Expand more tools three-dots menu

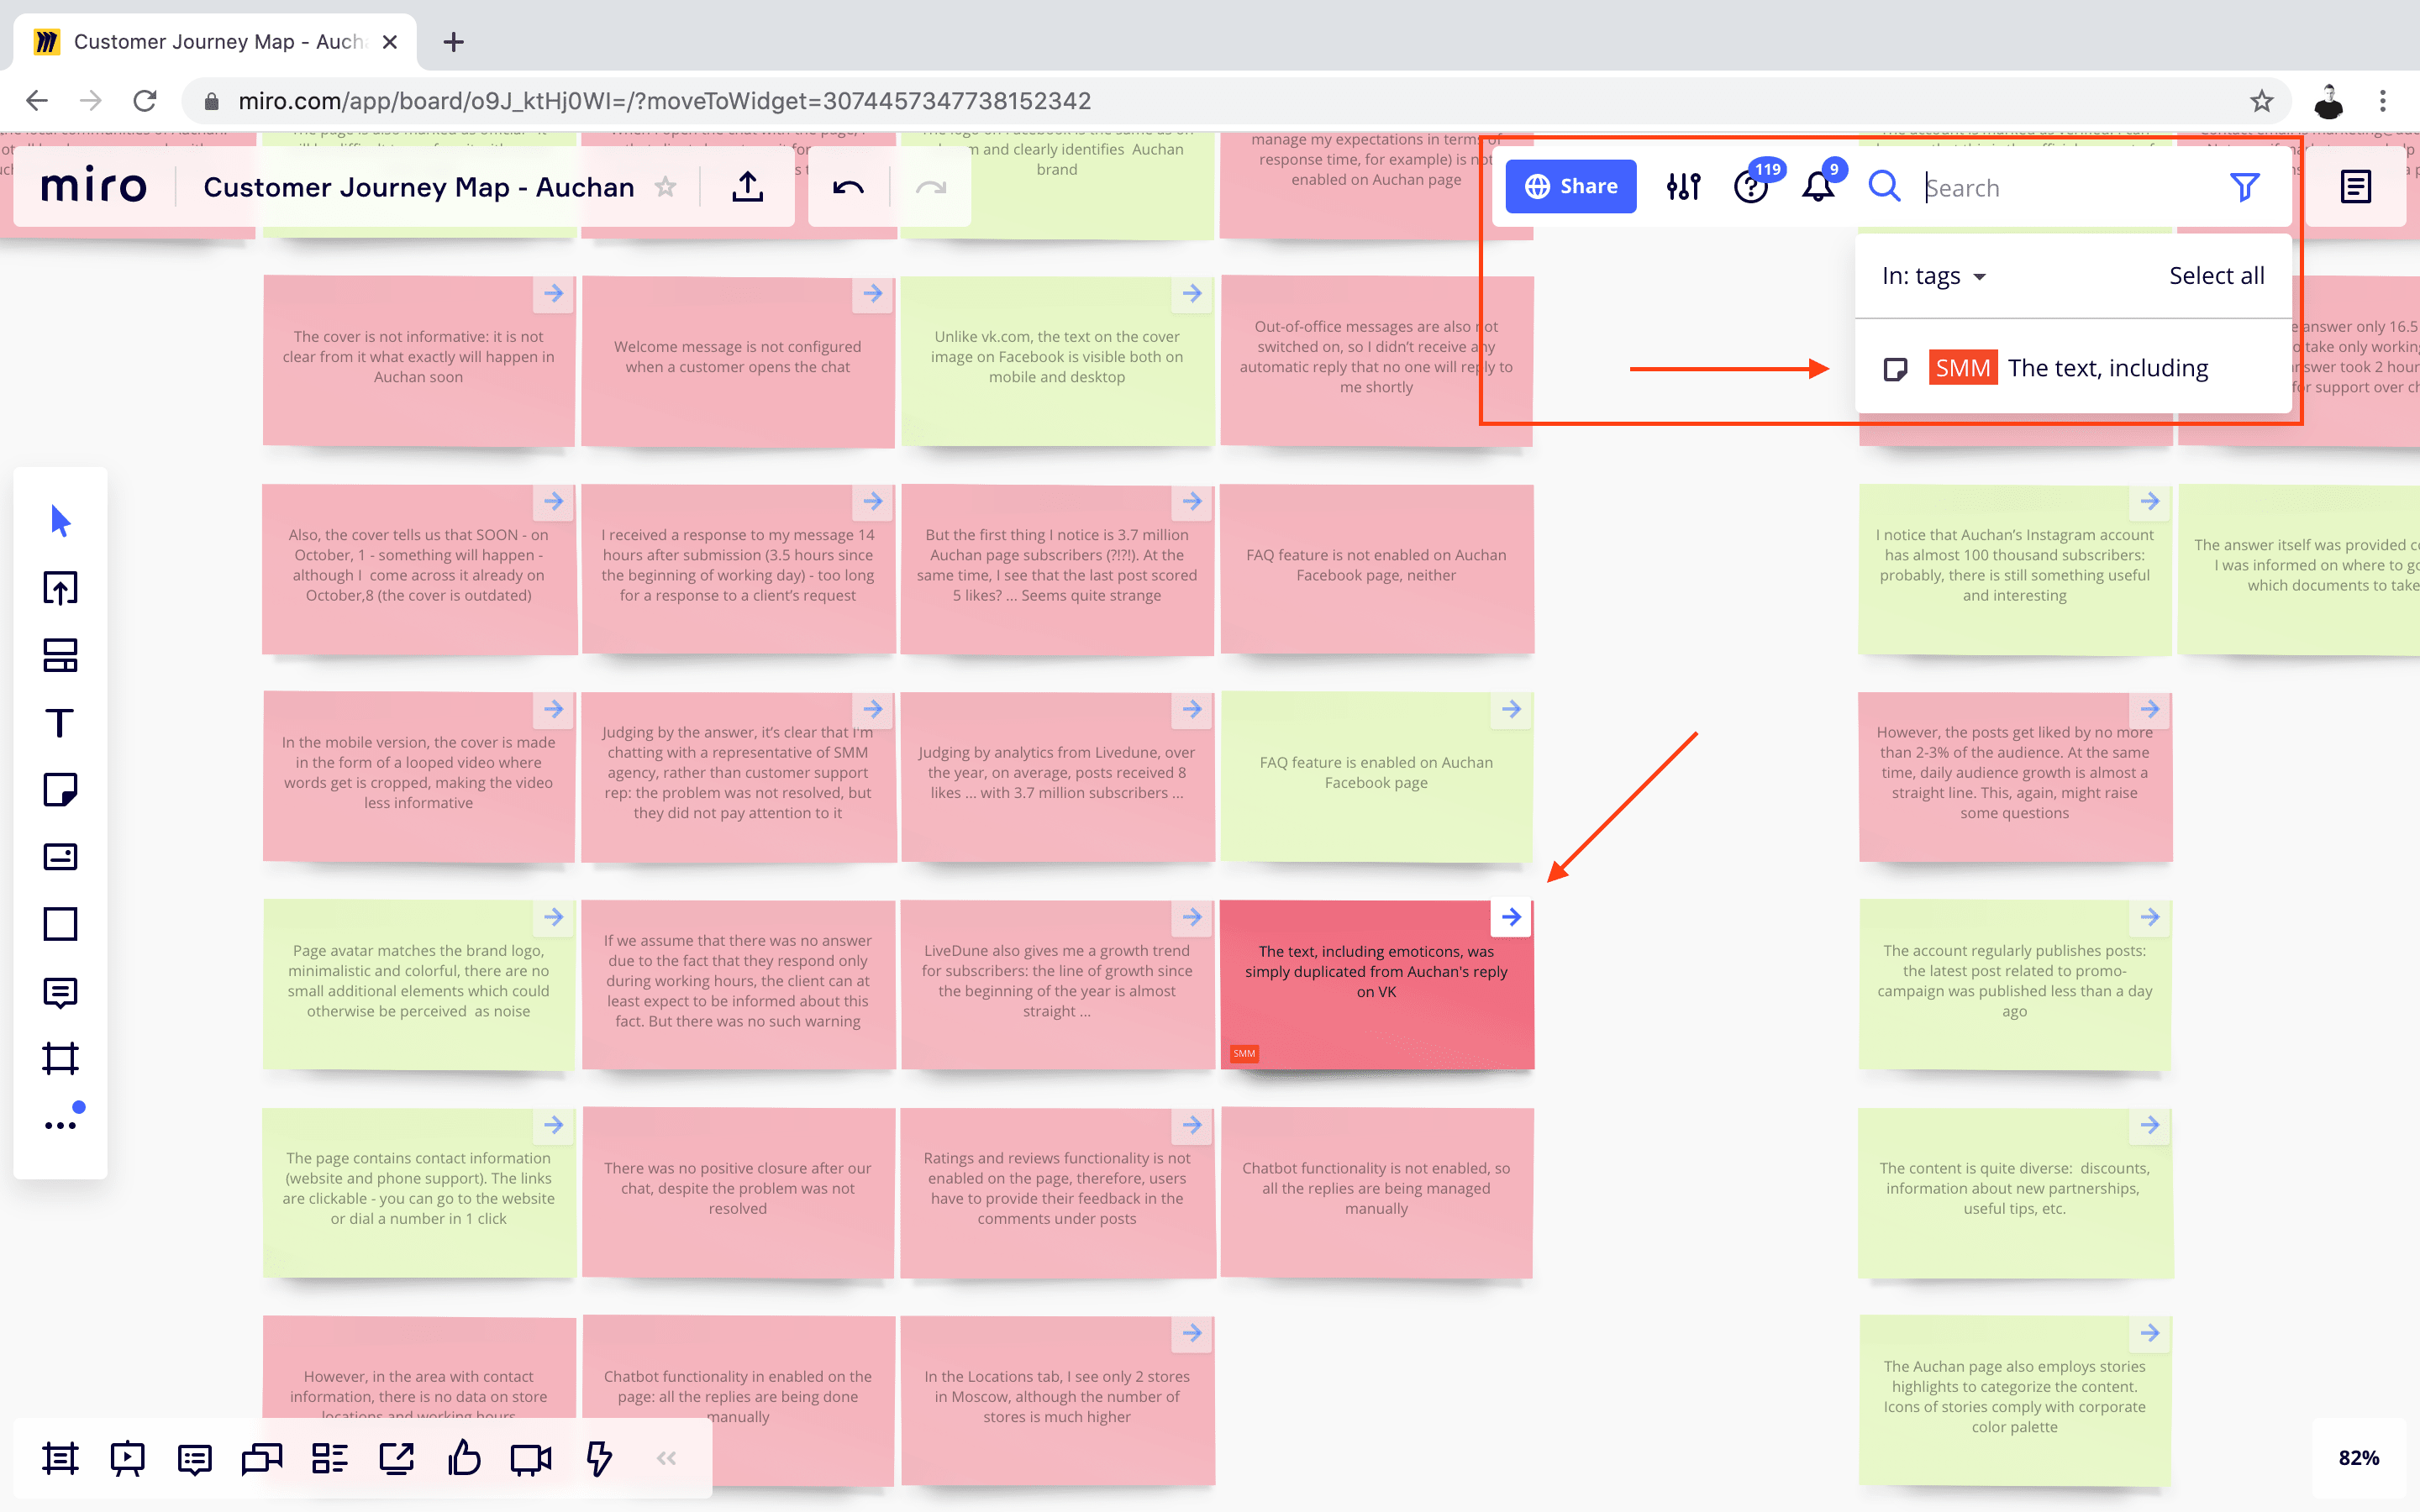(60, 1125)
